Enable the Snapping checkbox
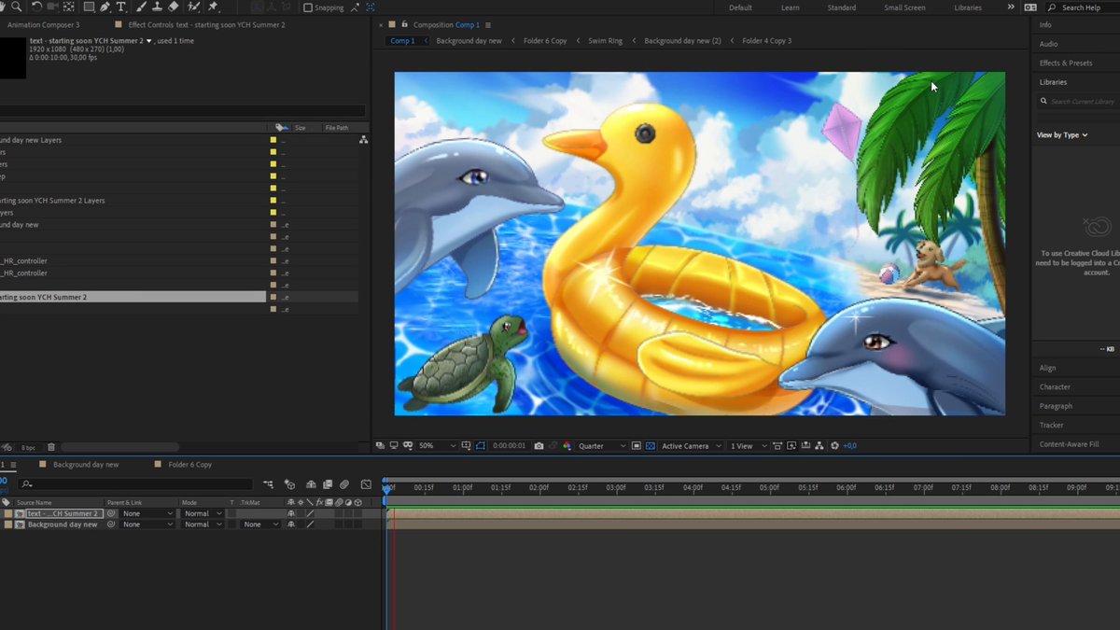Viewport: 1120px width, 630px height. tap(308, 7)
